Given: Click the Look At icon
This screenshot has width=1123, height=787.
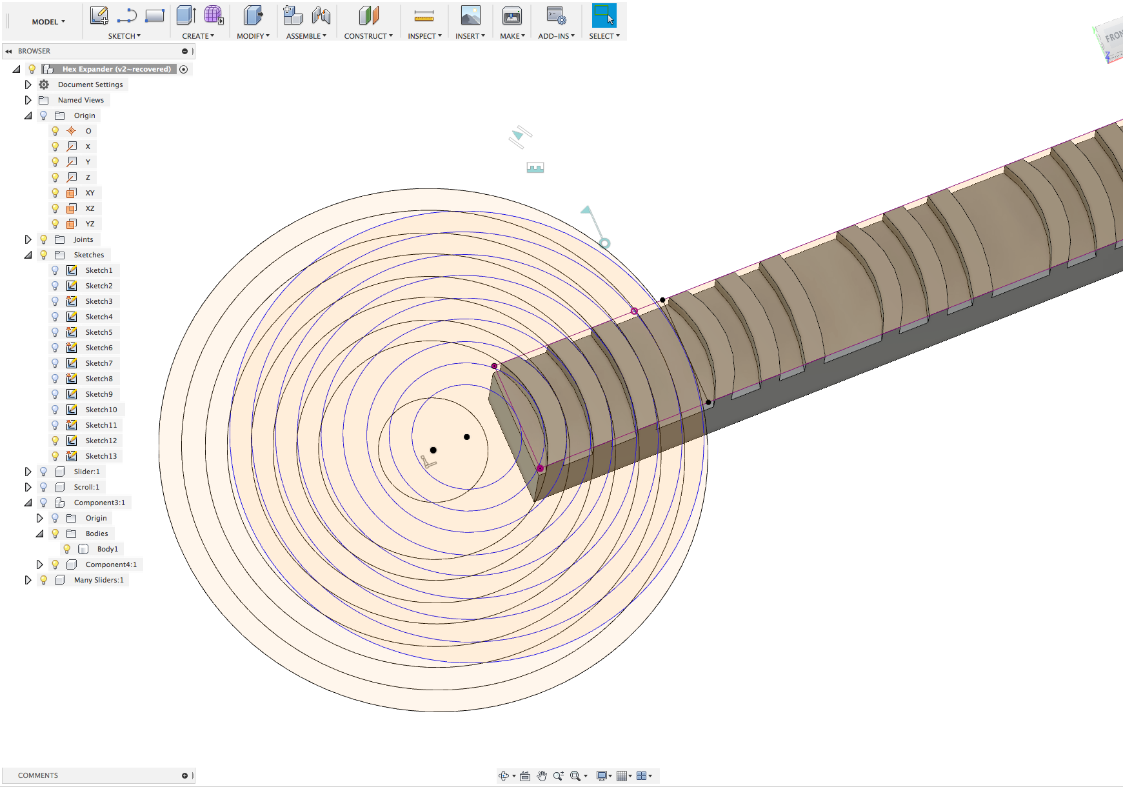Looking at the screenshot, I should pyautogui.click(x=525, y=776).
